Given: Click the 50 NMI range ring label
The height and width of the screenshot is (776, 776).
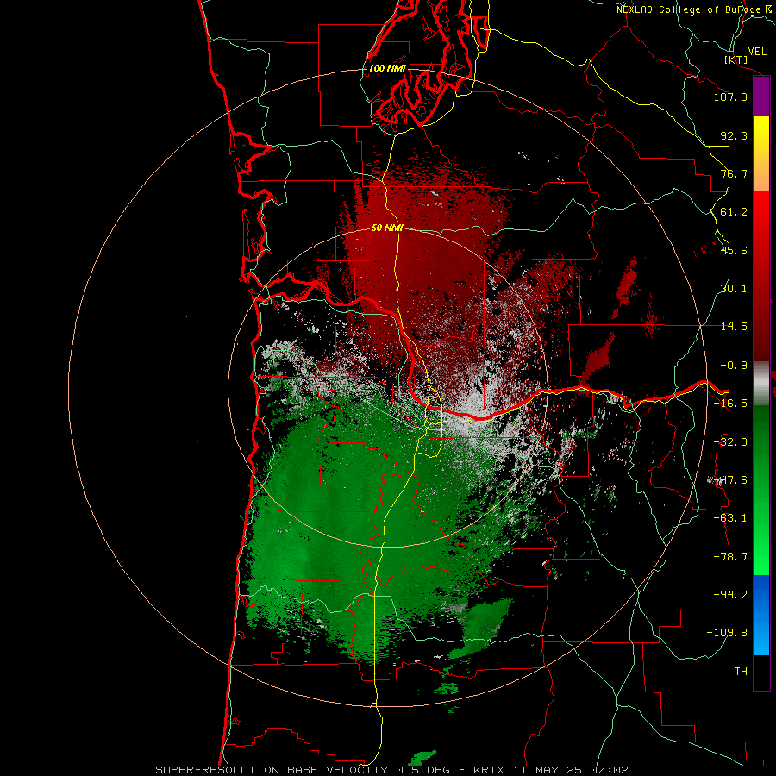Looking at the screenshot, I should [387, 228].
